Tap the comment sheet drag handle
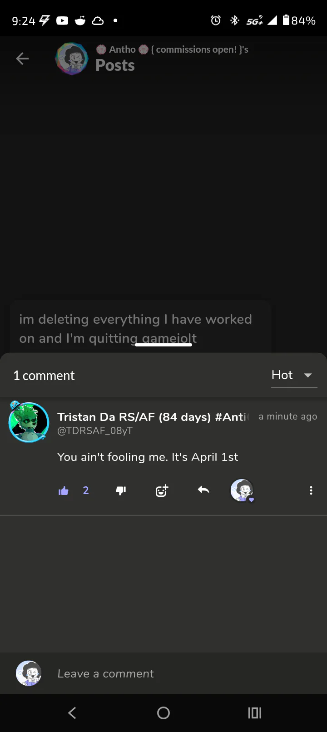 (163, 345)
